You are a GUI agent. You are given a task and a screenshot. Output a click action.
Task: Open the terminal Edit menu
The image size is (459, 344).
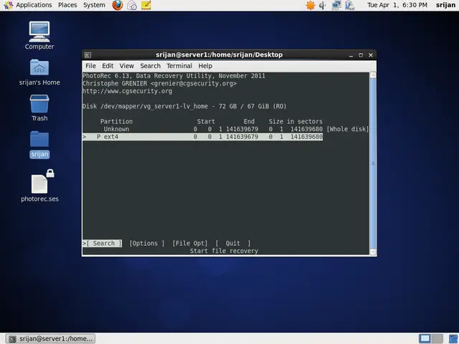tap(108, 66)
